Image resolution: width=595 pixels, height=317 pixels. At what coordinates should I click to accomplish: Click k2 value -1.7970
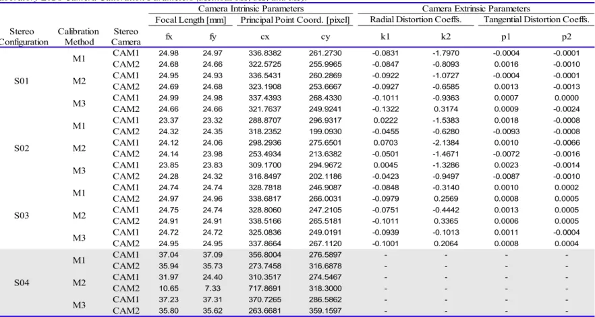pyautogui.click(x=446, y=53)
